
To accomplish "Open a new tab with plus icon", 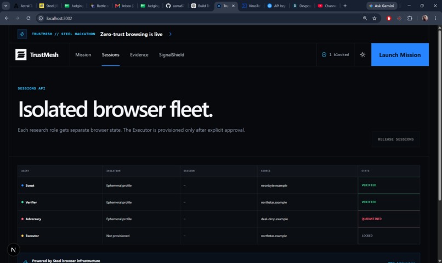I will [x=345, y=5].
